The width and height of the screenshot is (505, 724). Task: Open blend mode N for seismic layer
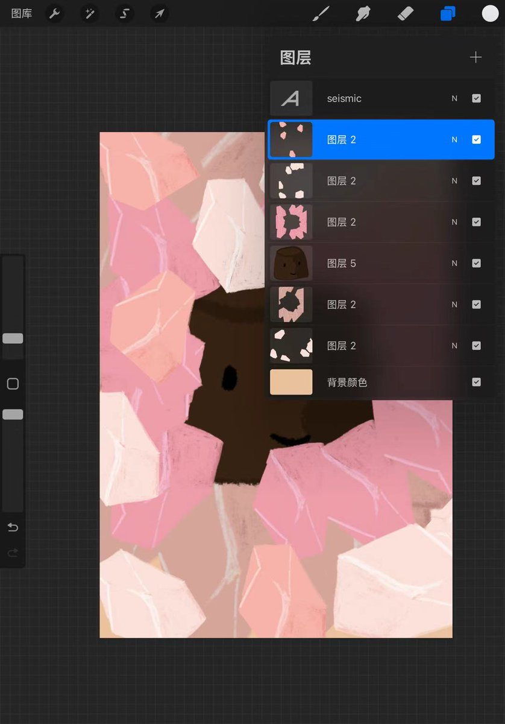(x=454, y=98)
